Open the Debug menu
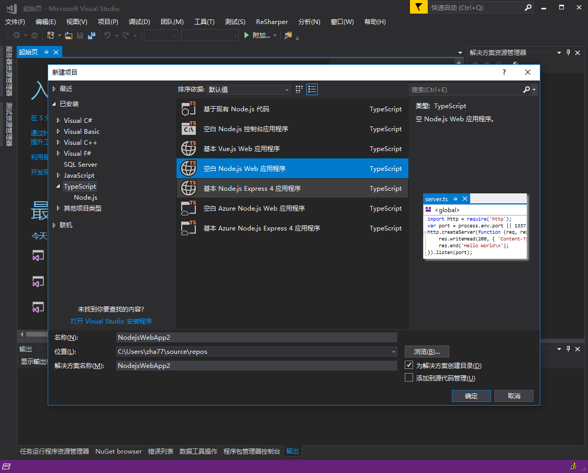Screen dimensions: 588x473 pos(139,22)
